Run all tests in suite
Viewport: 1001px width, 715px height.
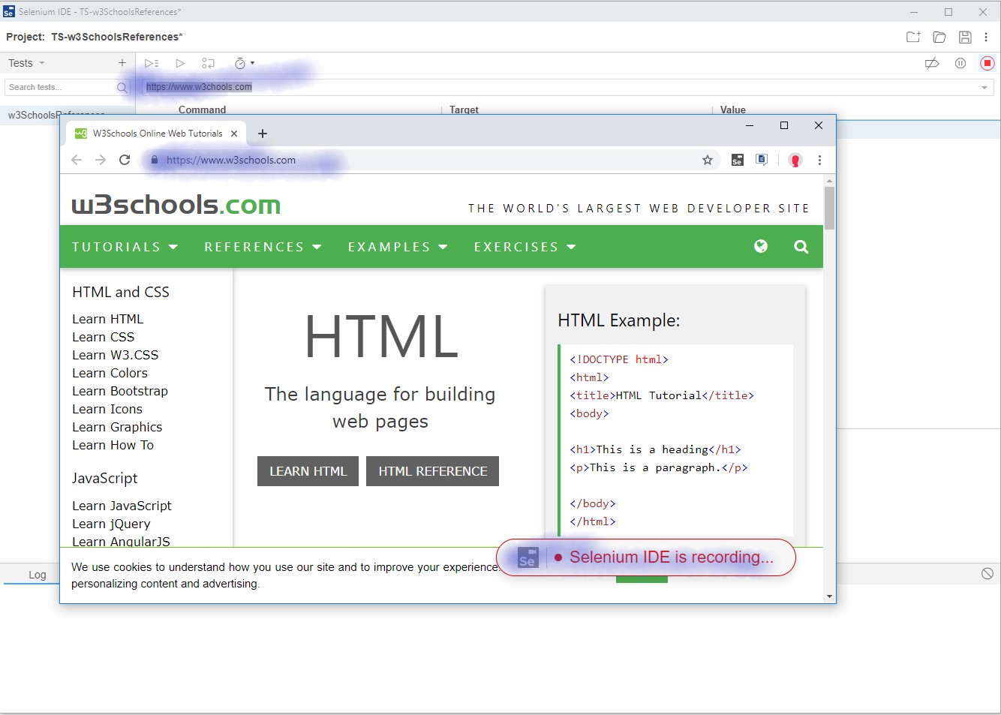pos(152,63)
